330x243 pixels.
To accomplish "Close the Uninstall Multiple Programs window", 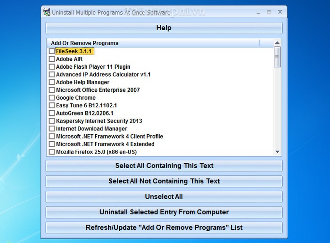I will (x=280, y=12).
